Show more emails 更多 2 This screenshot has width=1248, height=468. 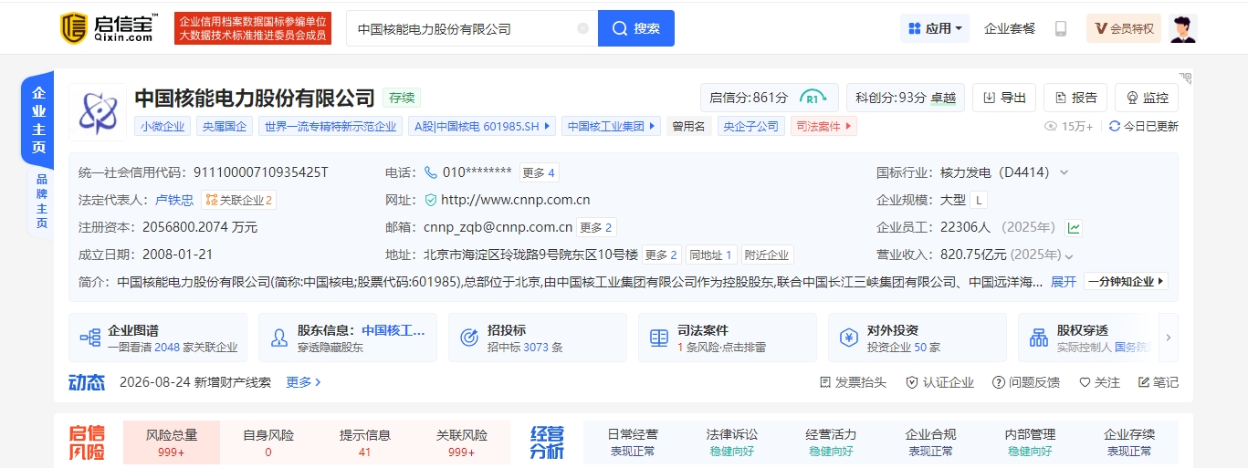click(x=597, y=227)
